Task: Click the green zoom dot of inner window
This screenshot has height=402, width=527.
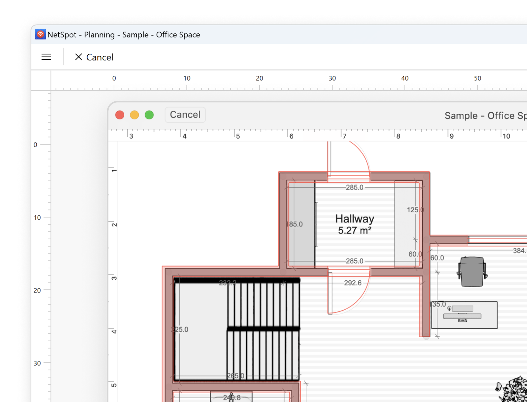Action: tap(149, 115)
